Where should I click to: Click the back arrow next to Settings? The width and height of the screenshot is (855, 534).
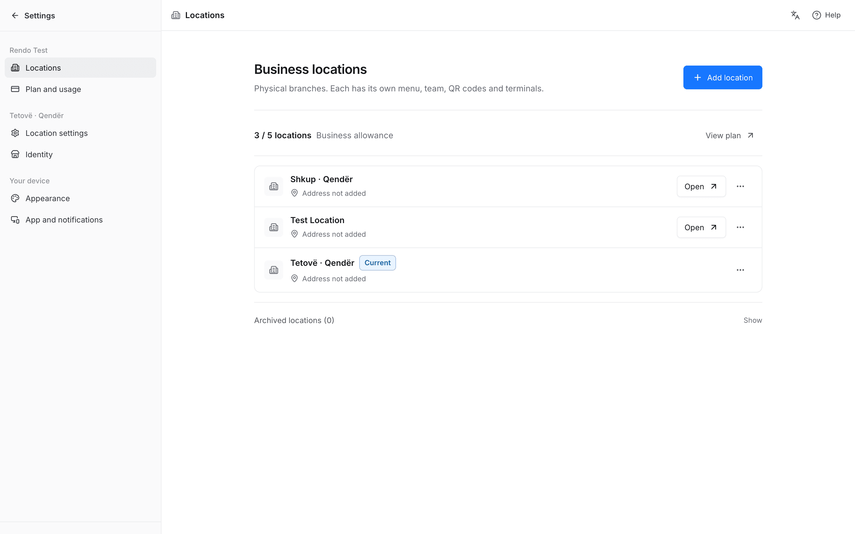(x=15, y=15)
